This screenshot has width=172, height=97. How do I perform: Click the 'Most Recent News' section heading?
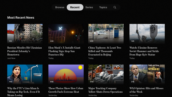click(21, 18)
